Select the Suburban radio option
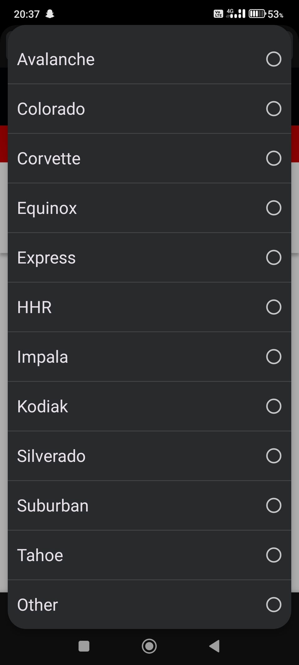The height and width of the screenshot is (665, 299). [x=273, y=505]
